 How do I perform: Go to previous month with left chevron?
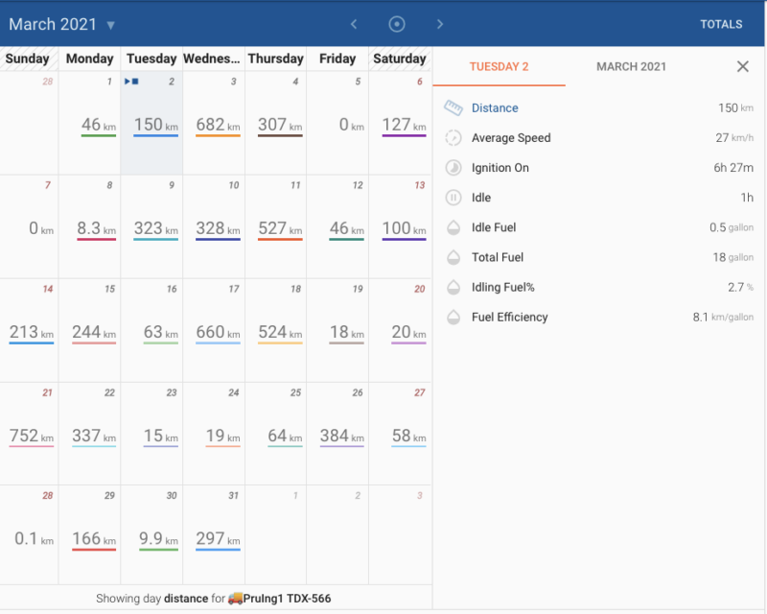click(x=354, y=24)
